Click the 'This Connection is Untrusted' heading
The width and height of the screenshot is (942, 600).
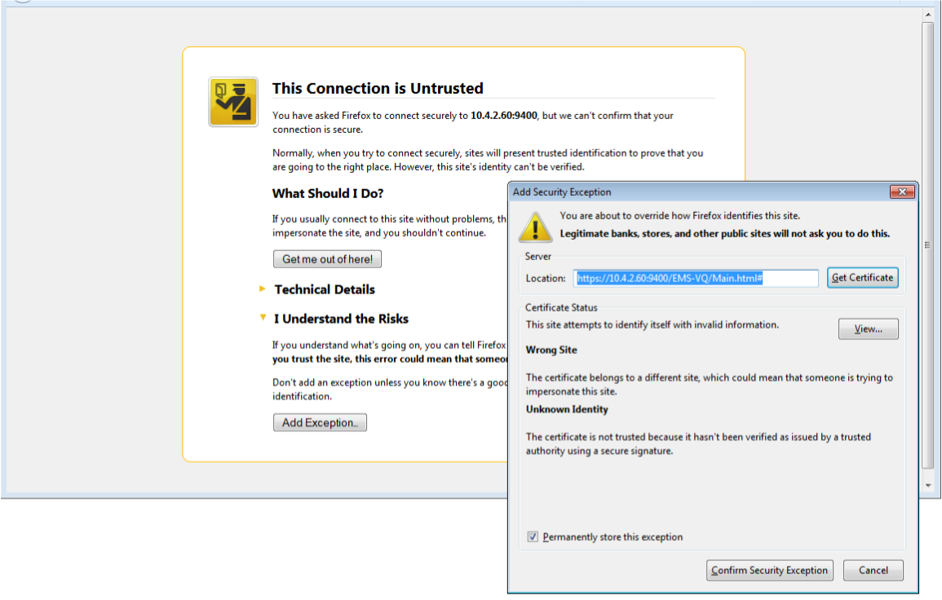pyautogui.click(x=378, y=88)
